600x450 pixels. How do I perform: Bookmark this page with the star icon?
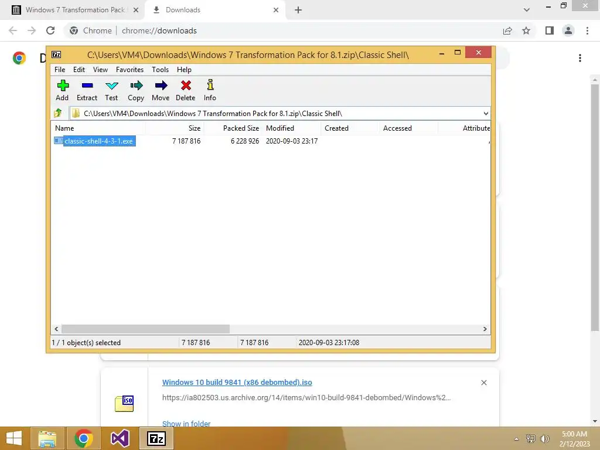click(526, 30)
